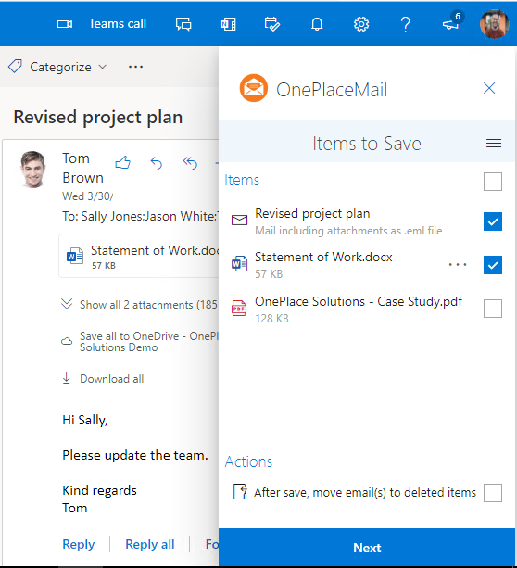The image size is (517, 568).
Task: Toggle the select-all Items checkbox
Action: pyautogui.click(x=493, y=182)
